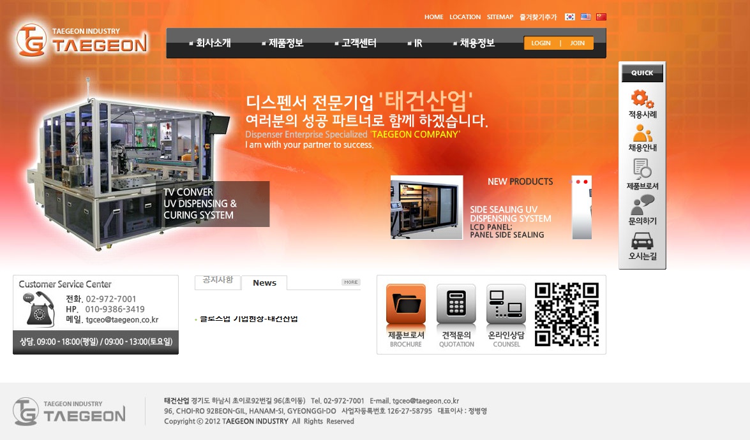Select the US flag for English

pos(585,17)
